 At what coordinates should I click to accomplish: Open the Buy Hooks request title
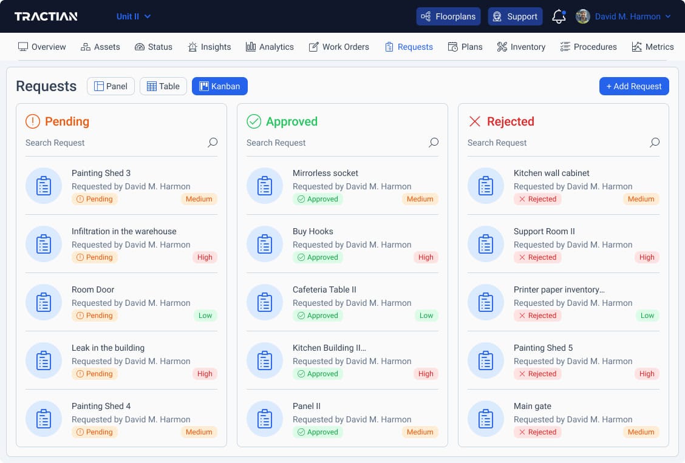point(313,231)
